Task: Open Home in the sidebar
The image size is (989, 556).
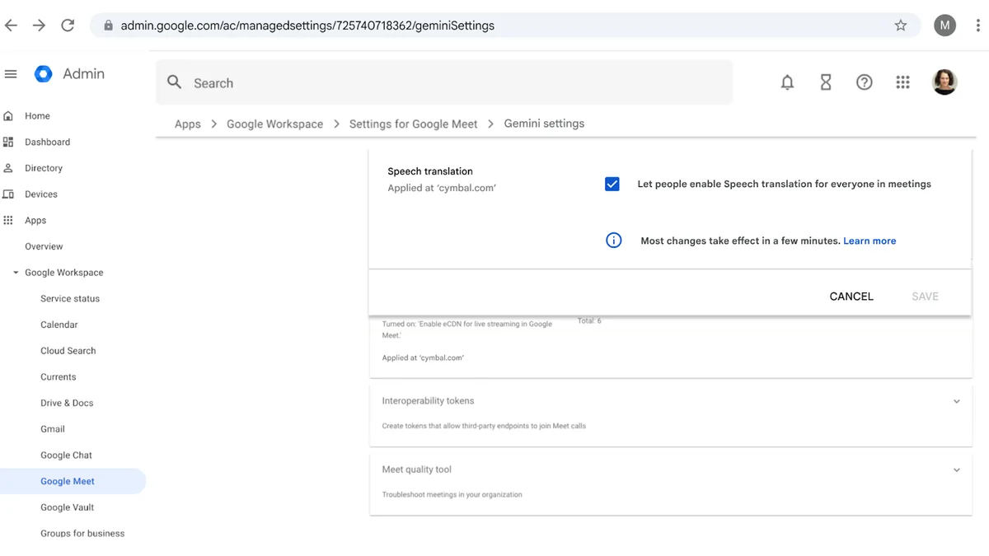Action: pyautogui.click(x=37, y=116)
